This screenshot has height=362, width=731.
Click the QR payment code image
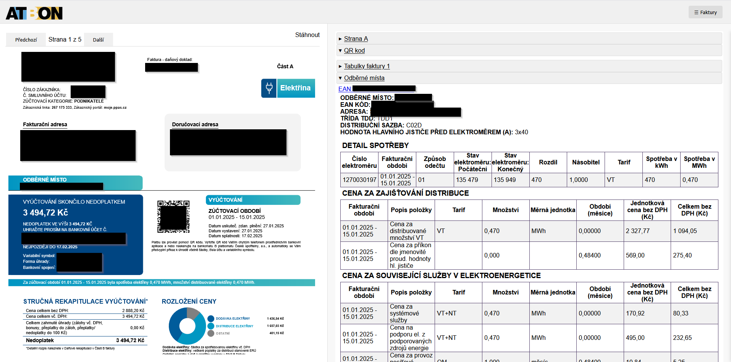click(x=173, y=217)
